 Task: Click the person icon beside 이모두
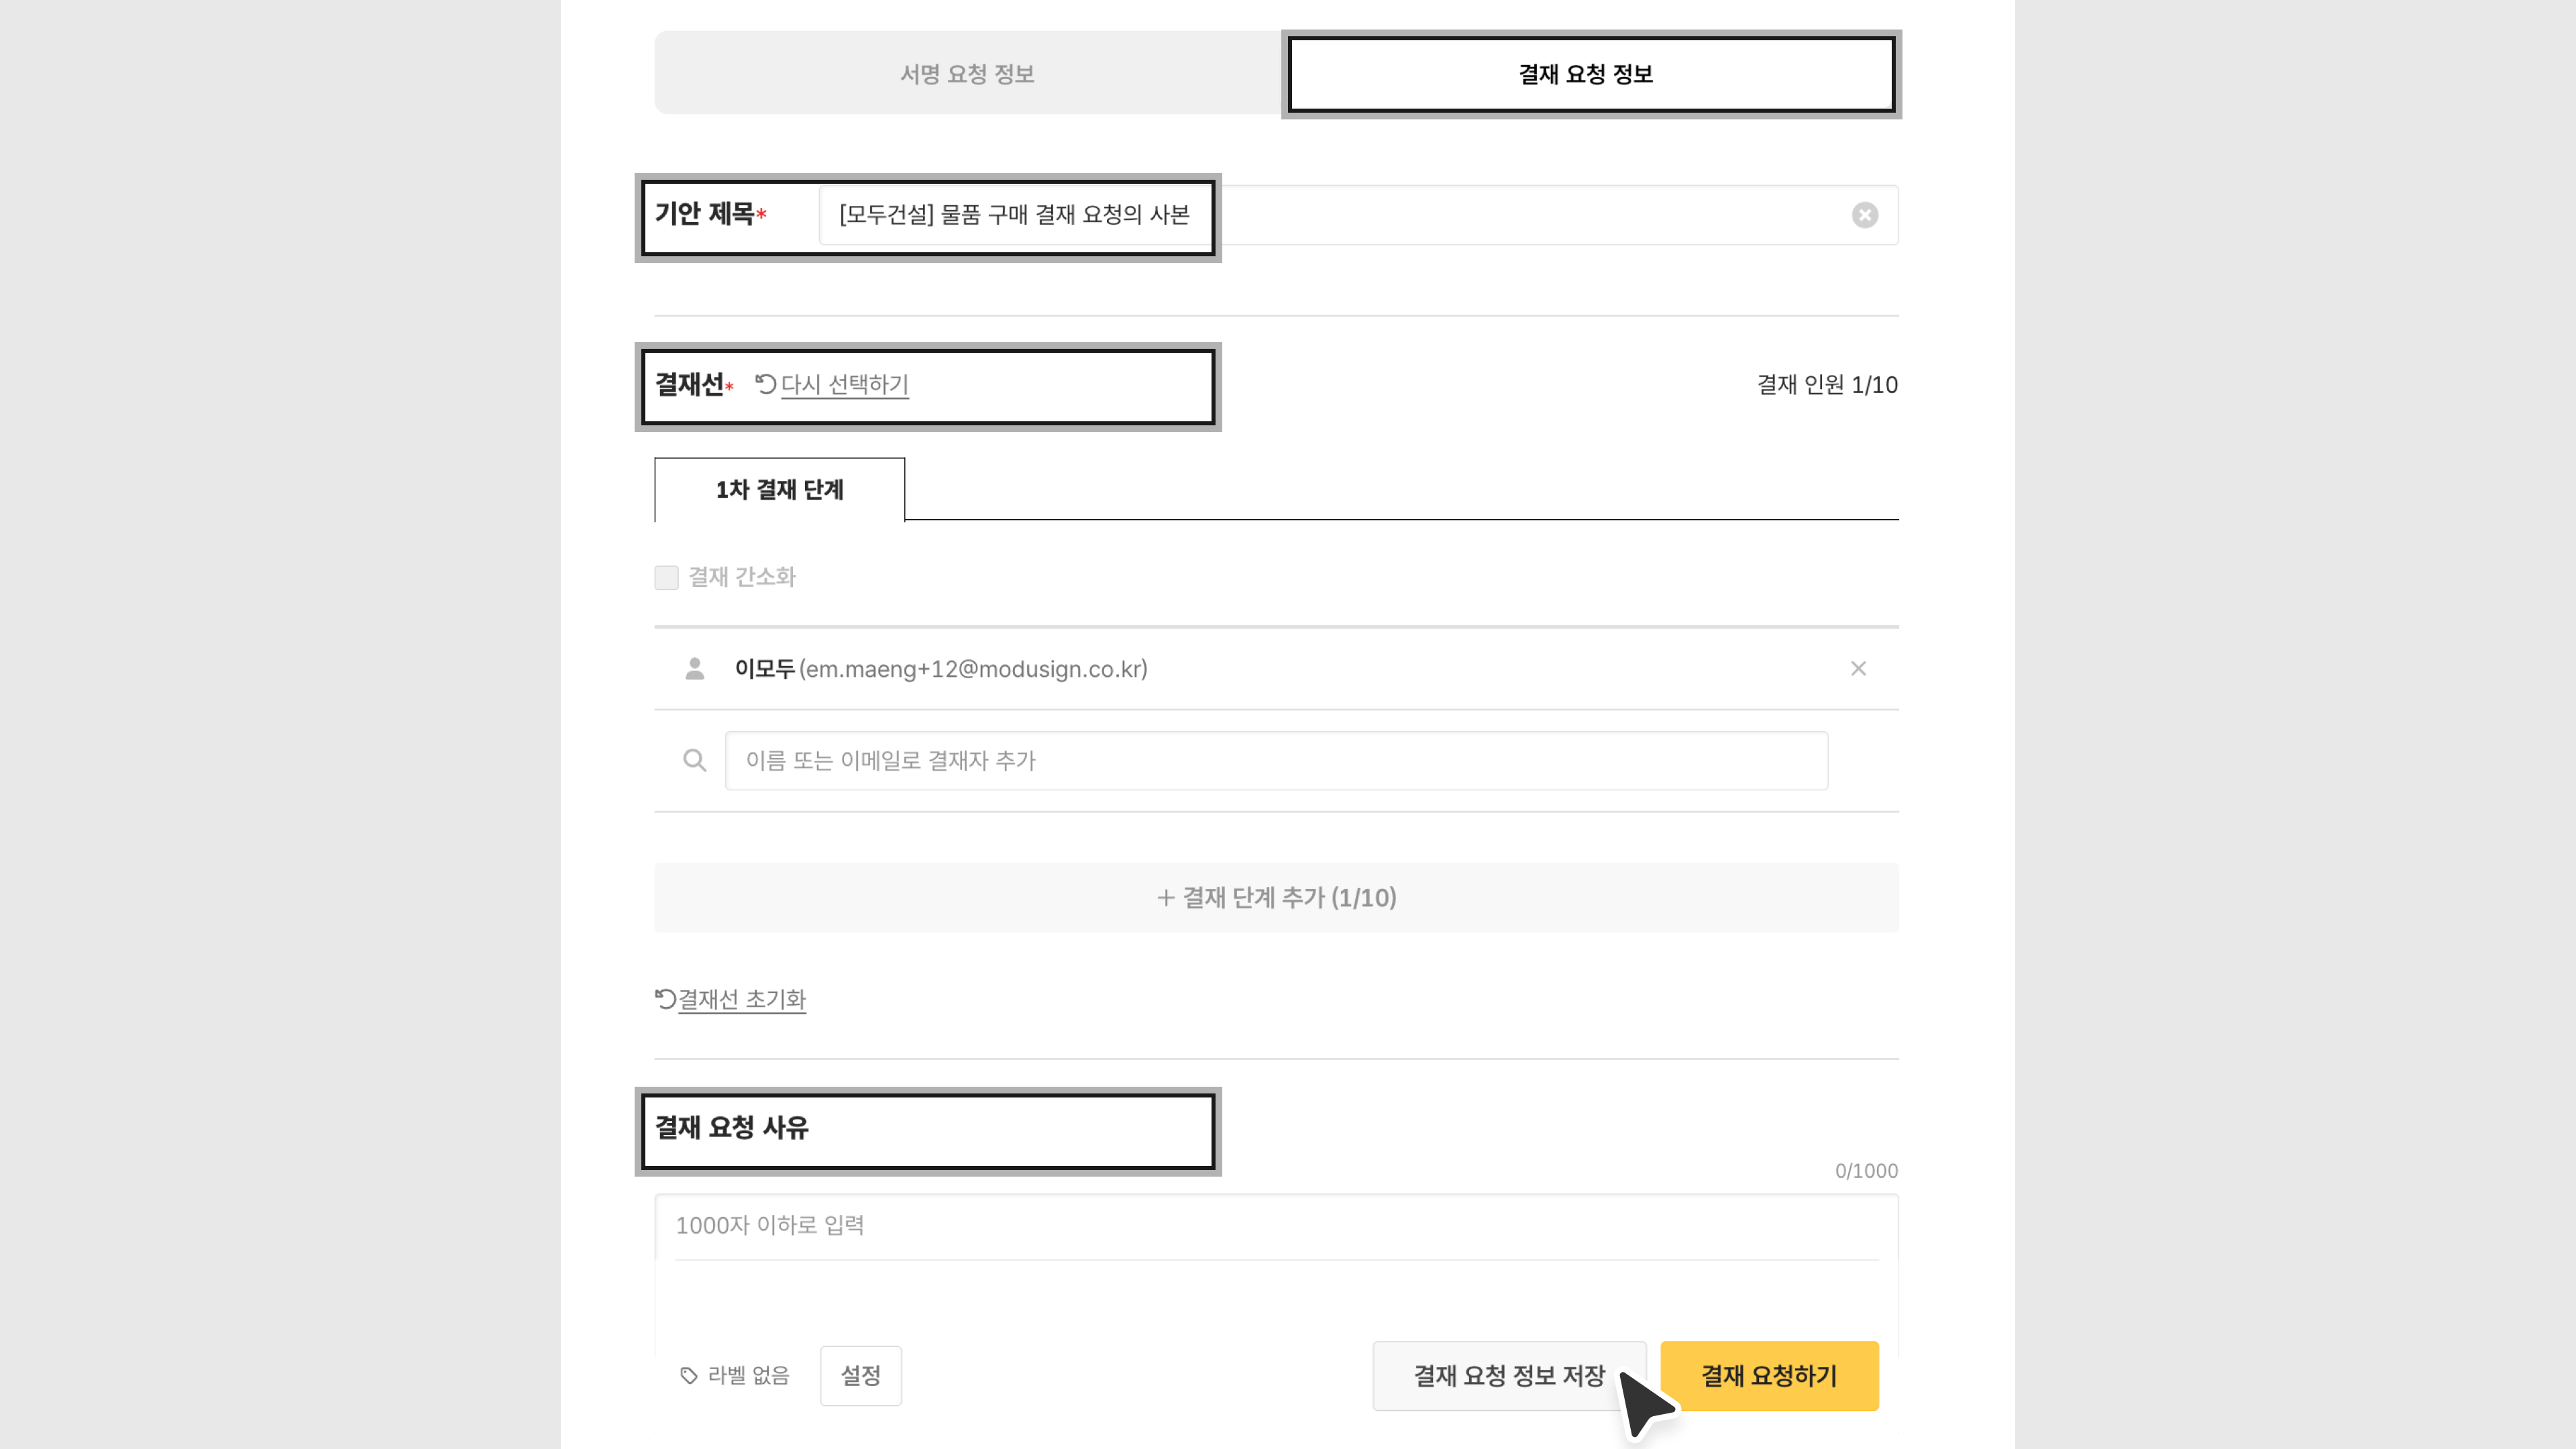pos(694,668)
